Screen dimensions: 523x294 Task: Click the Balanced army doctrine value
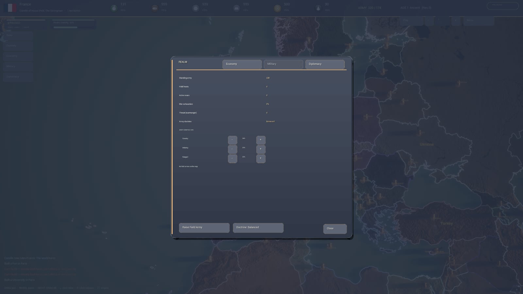point(270,122)
